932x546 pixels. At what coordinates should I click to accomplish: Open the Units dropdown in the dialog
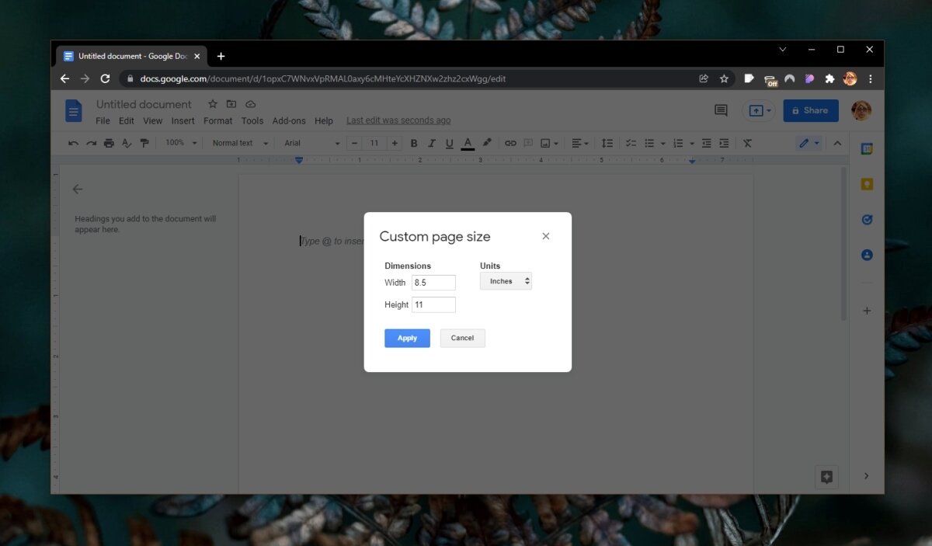506,280
